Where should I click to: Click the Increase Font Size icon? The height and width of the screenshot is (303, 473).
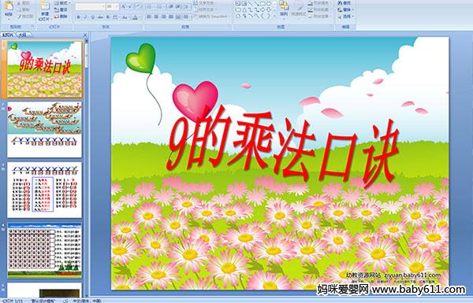(x=124, y=6)
